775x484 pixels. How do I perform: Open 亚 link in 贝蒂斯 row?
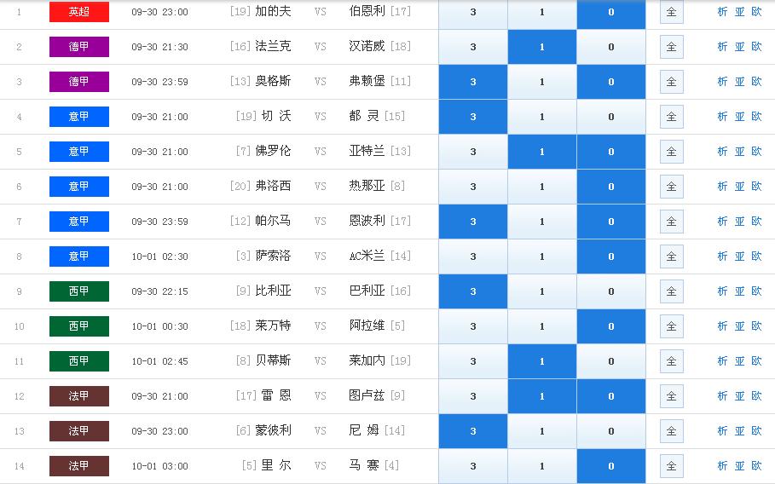point(739,361)
